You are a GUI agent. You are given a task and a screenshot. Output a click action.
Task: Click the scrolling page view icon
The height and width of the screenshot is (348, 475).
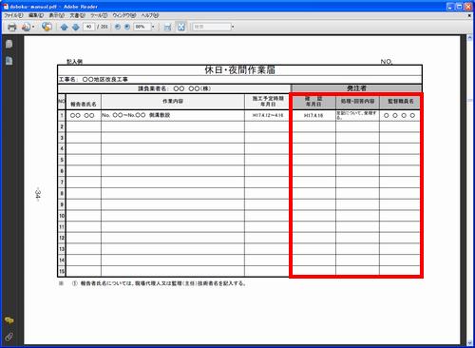pyautogui.click(x=167, y=28)
